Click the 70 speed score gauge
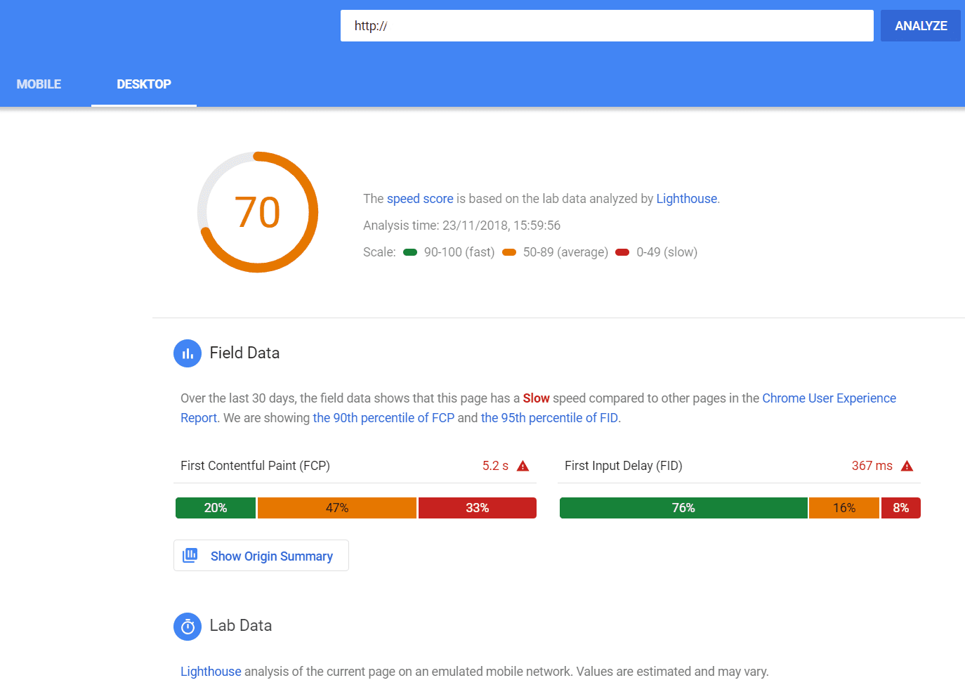This screenshot has width=965, height=692. point(258,212)
